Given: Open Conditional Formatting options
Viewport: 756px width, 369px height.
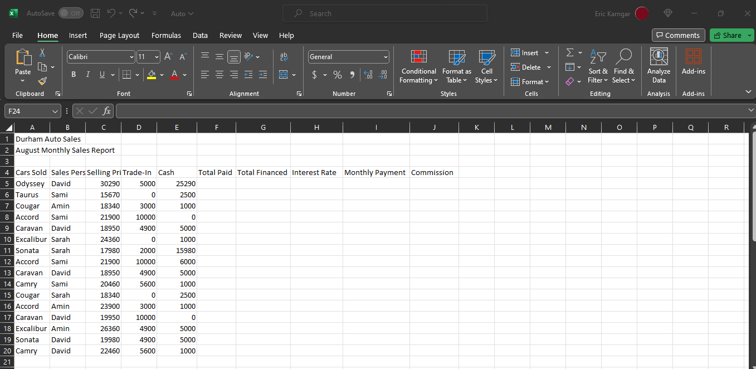Looking at the screenshot, I should point(418,66).
